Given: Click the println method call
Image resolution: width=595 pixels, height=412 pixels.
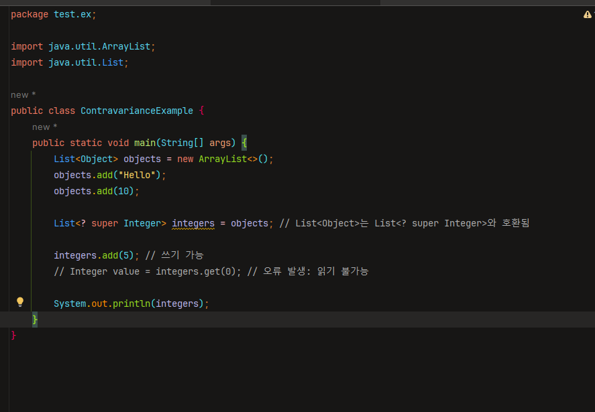Looking at the screenshot, I should coord(130,303).
